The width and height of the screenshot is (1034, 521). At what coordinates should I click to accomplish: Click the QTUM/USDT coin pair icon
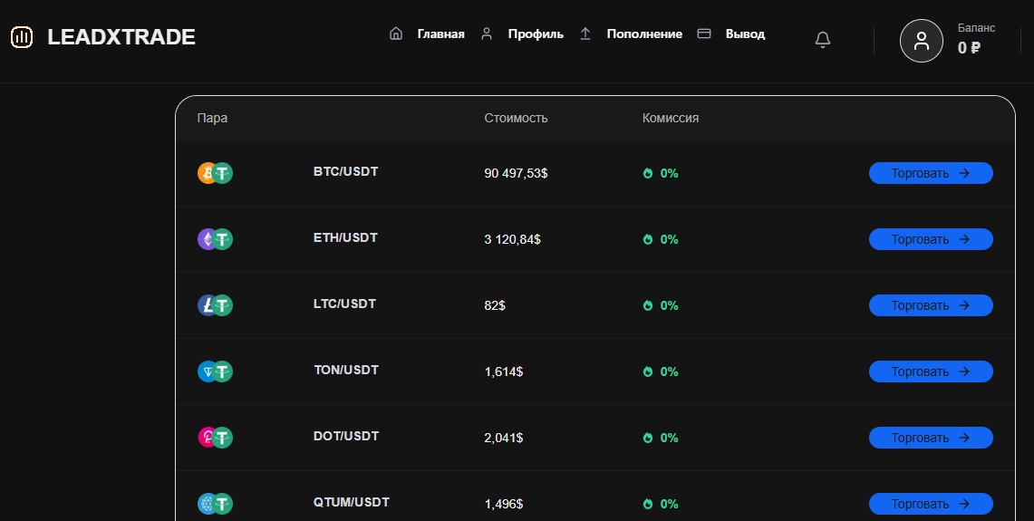point(215,504)
